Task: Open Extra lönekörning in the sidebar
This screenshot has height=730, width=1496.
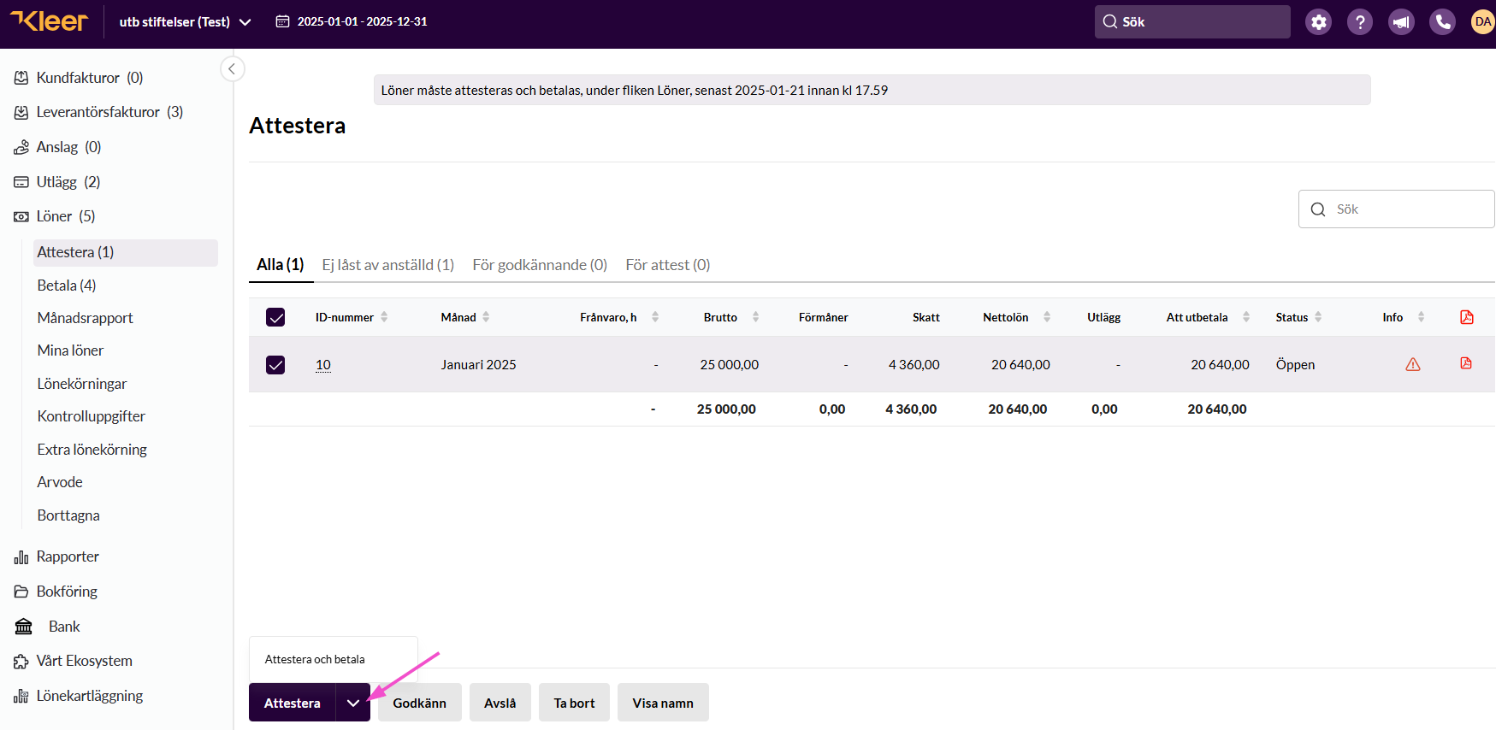Action: pyautogui.click(x=92, y=450)
